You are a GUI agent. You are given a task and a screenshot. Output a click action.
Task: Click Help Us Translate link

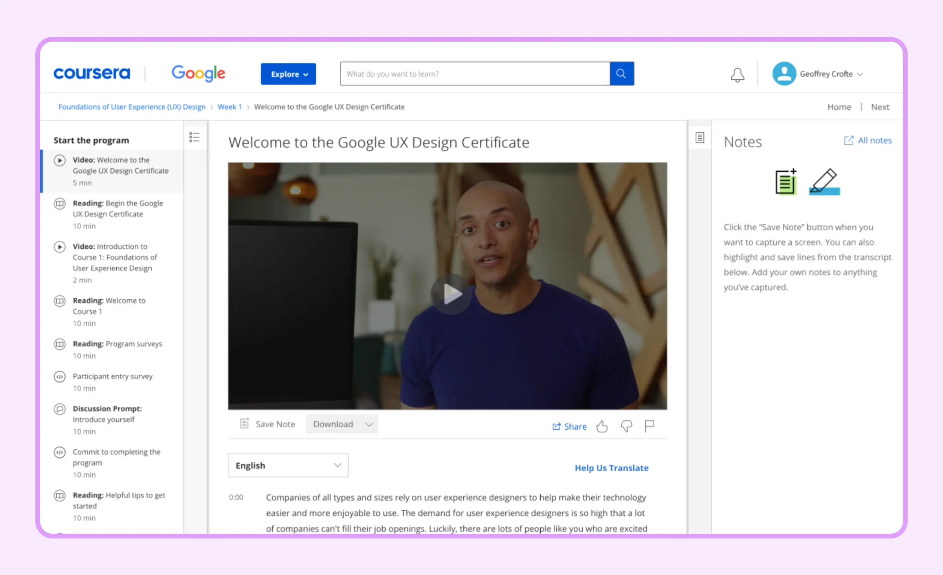coord(610,467)
